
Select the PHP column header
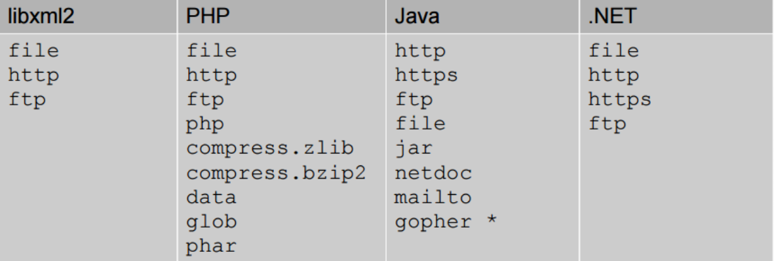point(208,16)
